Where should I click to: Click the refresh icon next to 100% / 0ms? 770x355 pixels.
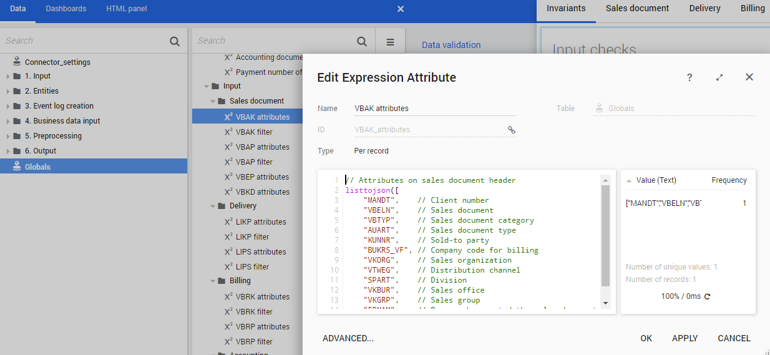tap(707, 296)
